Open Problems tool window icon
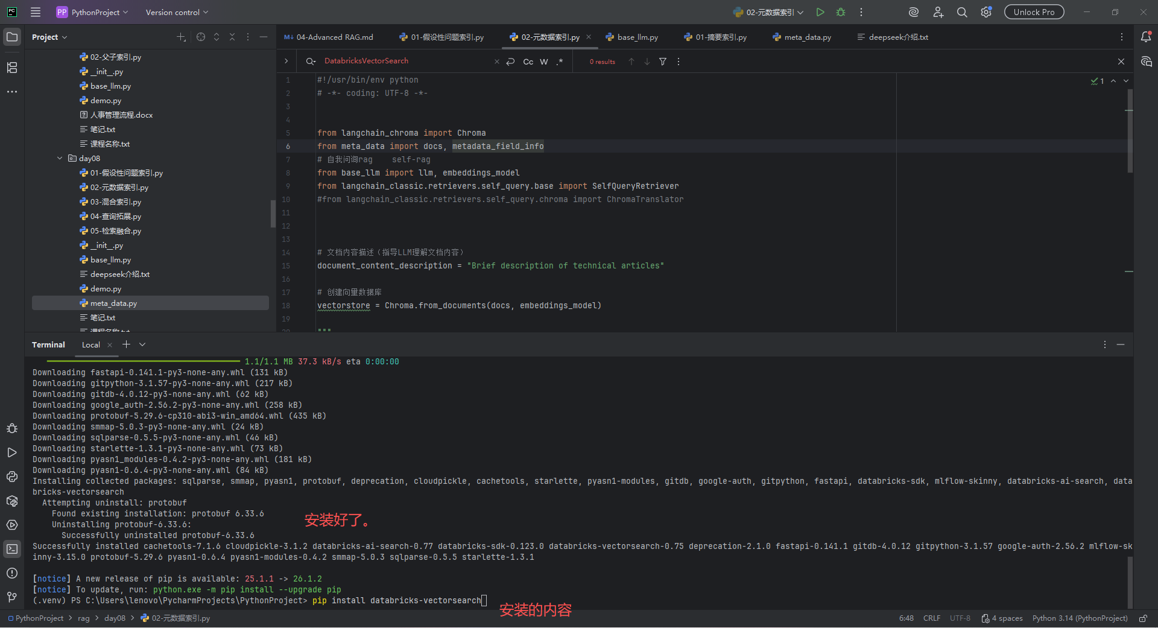This screenshot has width=1158, height=628. pos(12,573)
